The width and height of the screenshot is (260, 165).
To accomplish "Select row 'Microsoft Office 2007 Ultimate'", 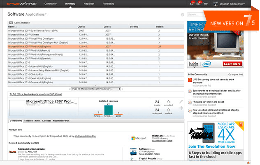I will point(96,35).
